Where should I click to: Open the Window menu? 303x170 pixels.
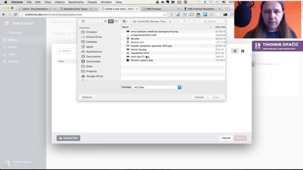pos(106,2)
